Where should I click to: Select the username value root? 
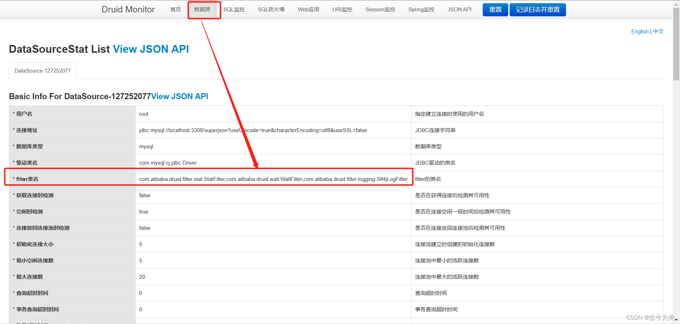[144, 114]
